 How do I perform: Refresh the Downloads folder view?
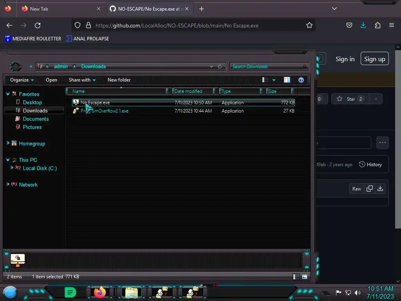[x=220, y=67]
